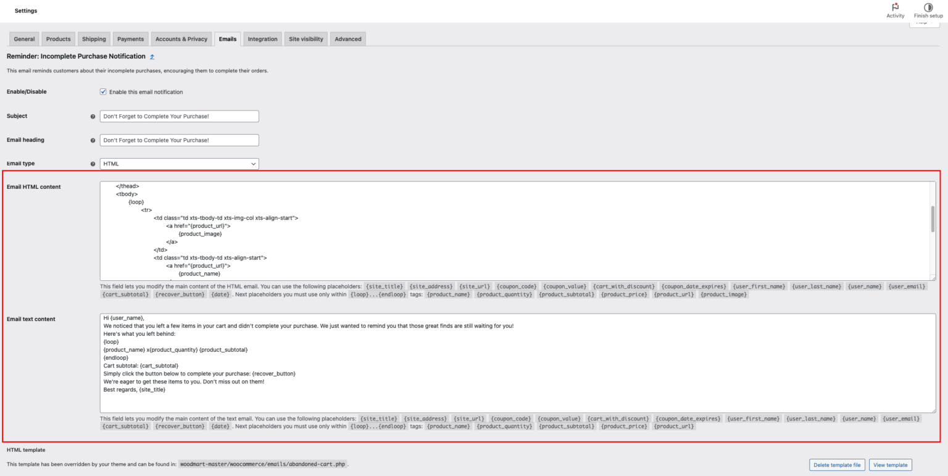Switch to the General tab
This screenshot has width=948, height=476.
[x=24, y=39]
